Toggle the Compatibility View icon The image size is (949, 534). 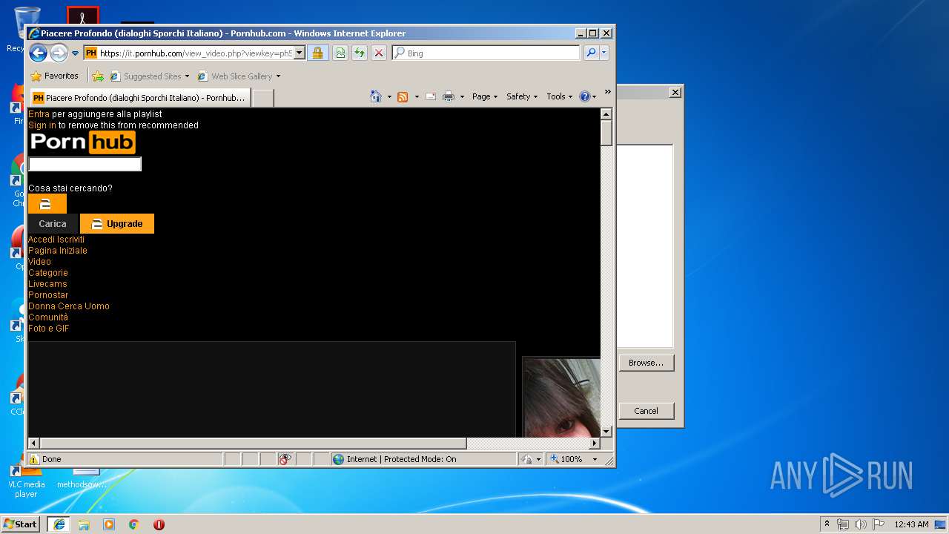pyautogui.click(x=340, y=53)
